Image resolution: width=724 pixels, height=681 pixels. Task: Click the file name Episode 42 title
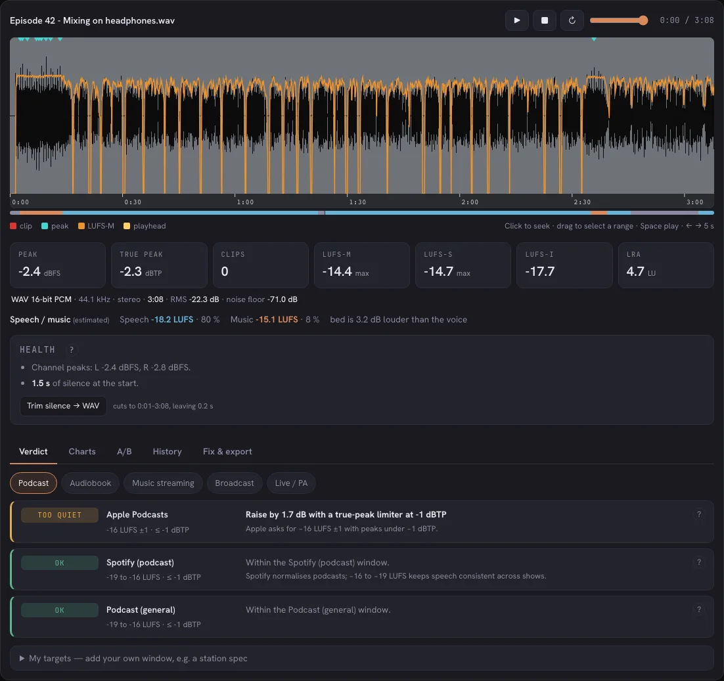click(93, 20)
